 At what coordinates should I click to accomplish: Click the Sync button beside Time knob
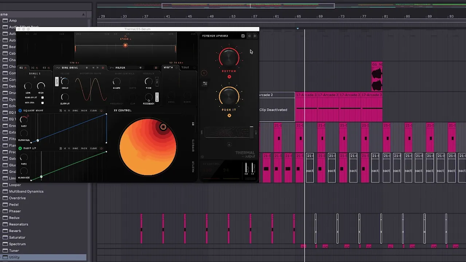157,82
